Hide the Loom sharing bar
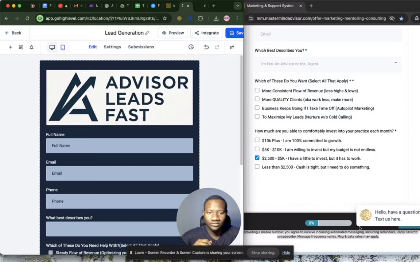420x262 pixels. pos(286,253)
